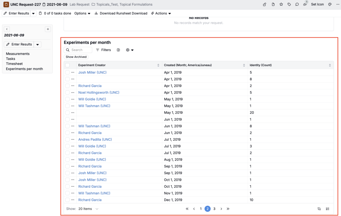The image size is (341, 216).
Task: Click the lock permissions icon
Action: [264, 4]
